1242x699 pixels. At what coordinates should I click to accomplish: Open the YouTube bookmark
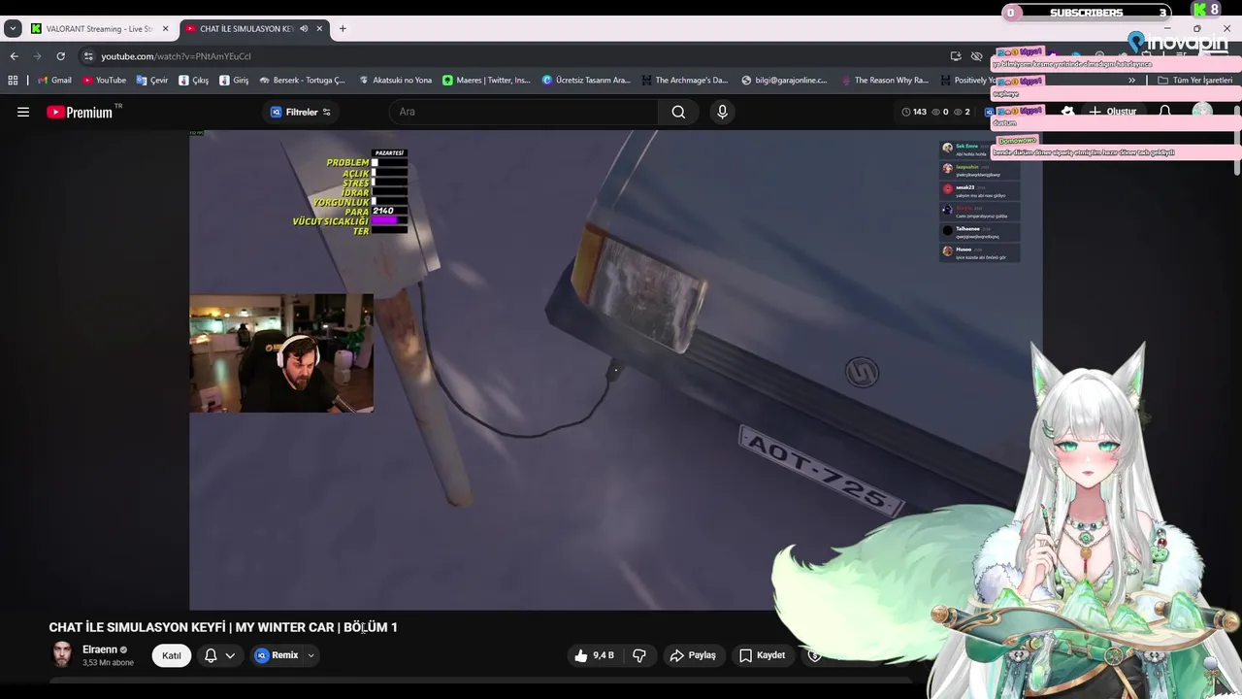click(x=104, y=80)
